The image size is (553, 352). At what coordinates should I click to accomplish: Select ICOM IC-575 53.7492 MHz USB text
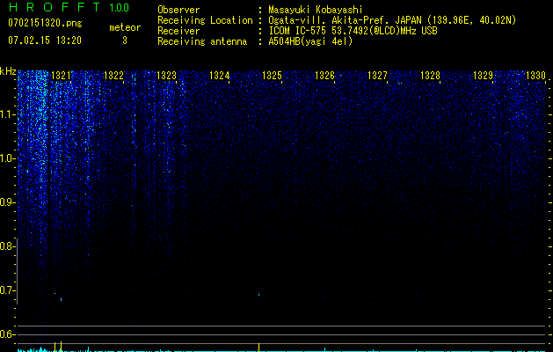[353, 31]
